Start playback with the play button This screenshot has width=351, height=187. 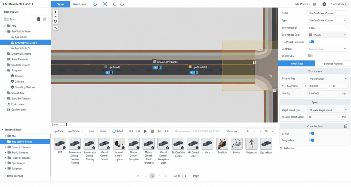pos(145,131)
